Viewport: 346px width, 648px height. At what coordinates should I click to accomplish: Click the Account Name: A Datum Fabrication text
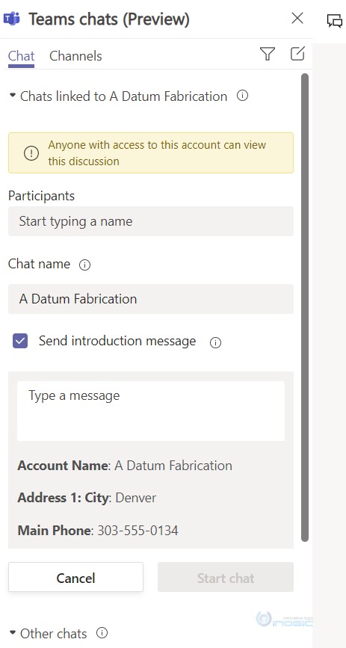[x=125, y=466]
